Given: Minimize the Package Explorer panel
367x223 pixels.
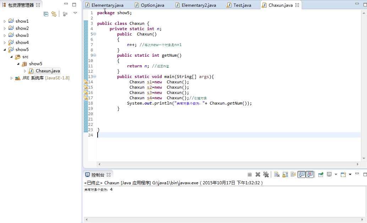Looking at the screenshot, I should 66,4.
